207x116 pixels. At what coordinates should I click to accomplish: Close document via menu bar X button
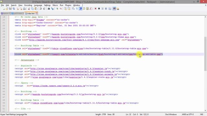[x=206, y=5]
